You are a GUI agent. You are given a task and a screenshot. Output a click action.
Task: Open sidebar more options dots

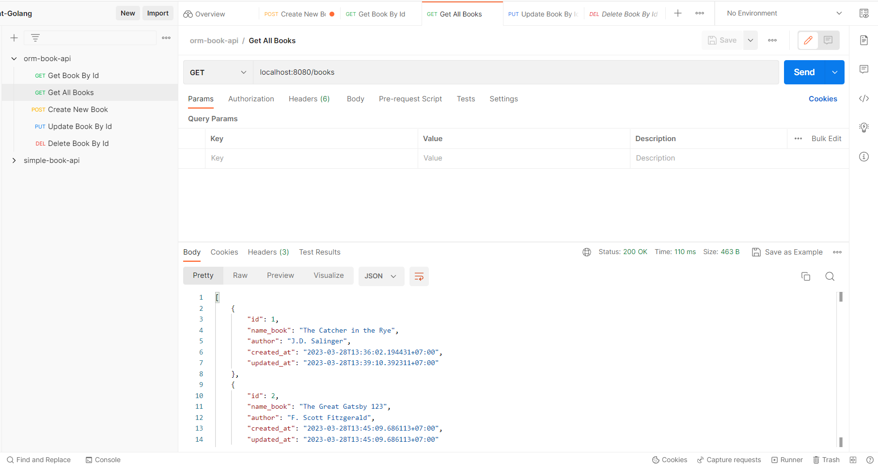pyautogui.click(x=166, y=38)
